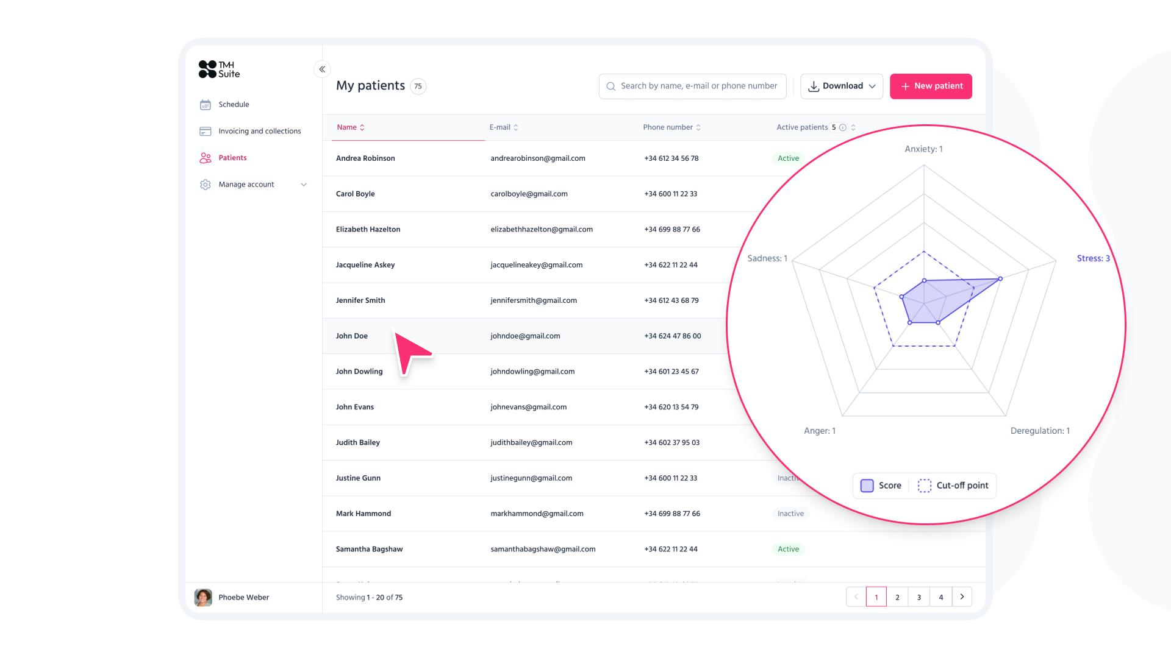Click the purple Score legend swatch
Viewport: 1171px width, 658px height.
tap(867, 486)
